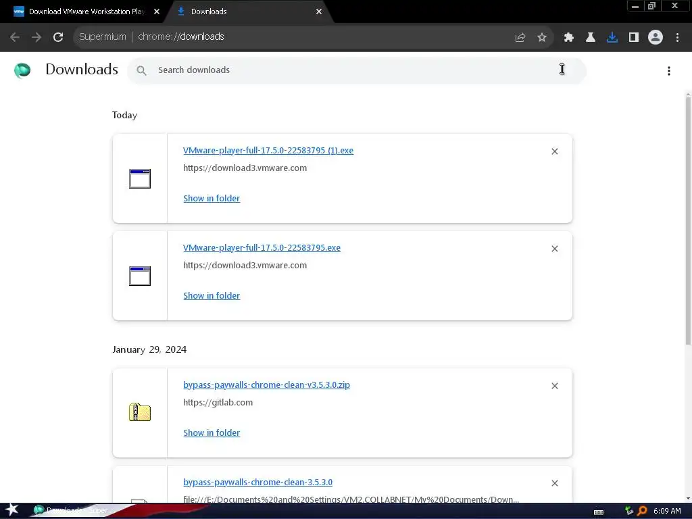Show VMware-player-full-17.5.0-22583795.exe in folder
This screenshot has height=519, width=692.
pos(212,296)
